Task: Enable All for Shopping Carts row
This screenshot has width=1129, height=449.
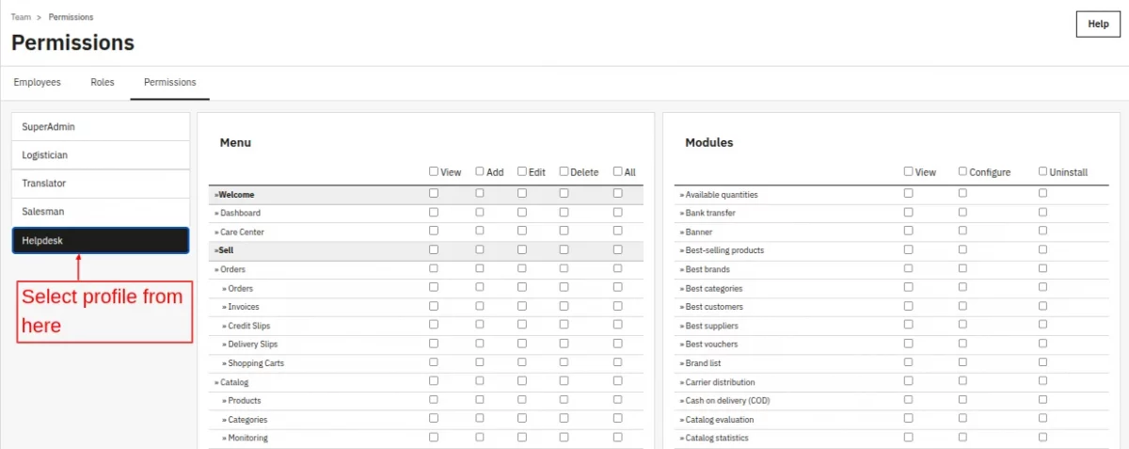Action: point(618,362)
